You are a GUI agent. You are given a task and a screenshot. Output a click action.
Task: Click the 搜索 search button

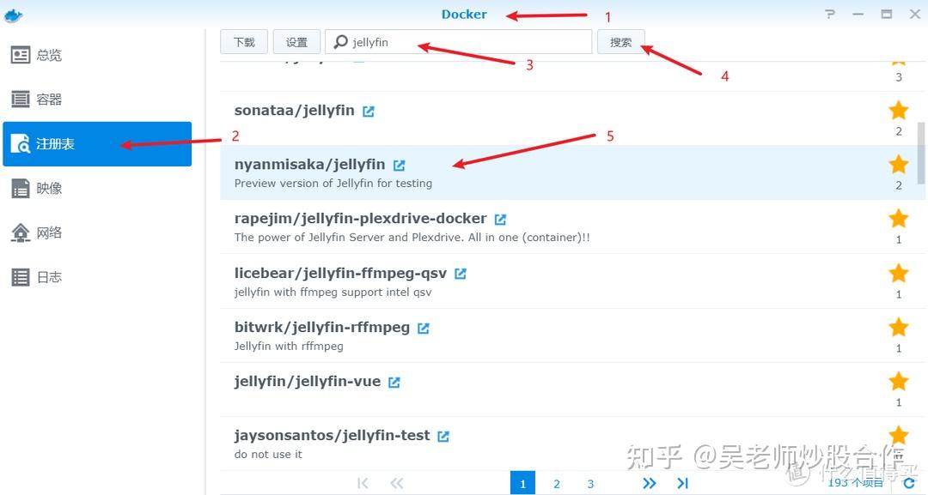[621, 40]
